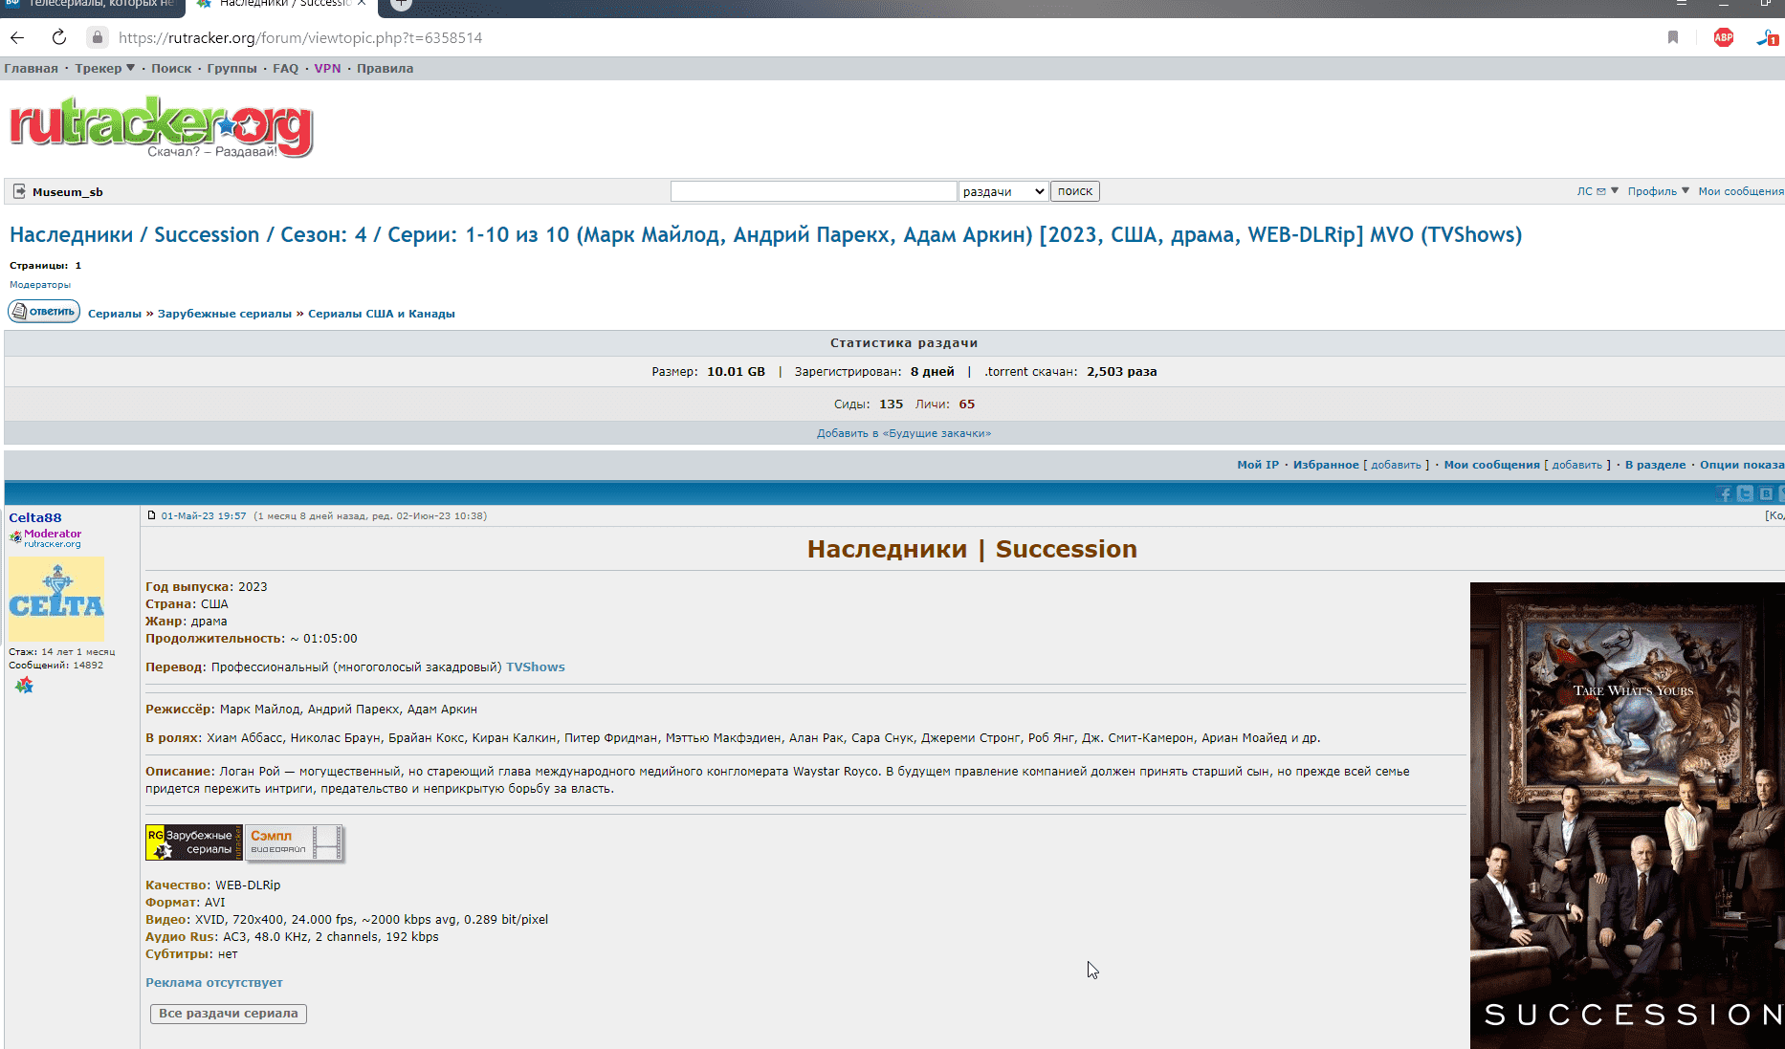Click the rutracker.org logo
The image size is (1785, 1049).
click(x=161, y=126)
